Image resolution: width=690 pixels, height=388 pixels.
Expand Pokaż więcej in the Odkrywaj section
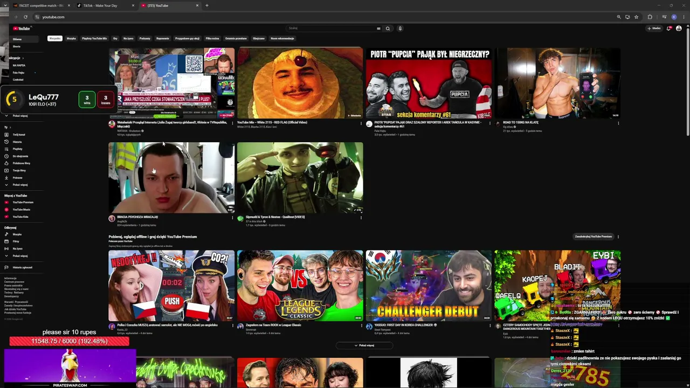point(20,256)
